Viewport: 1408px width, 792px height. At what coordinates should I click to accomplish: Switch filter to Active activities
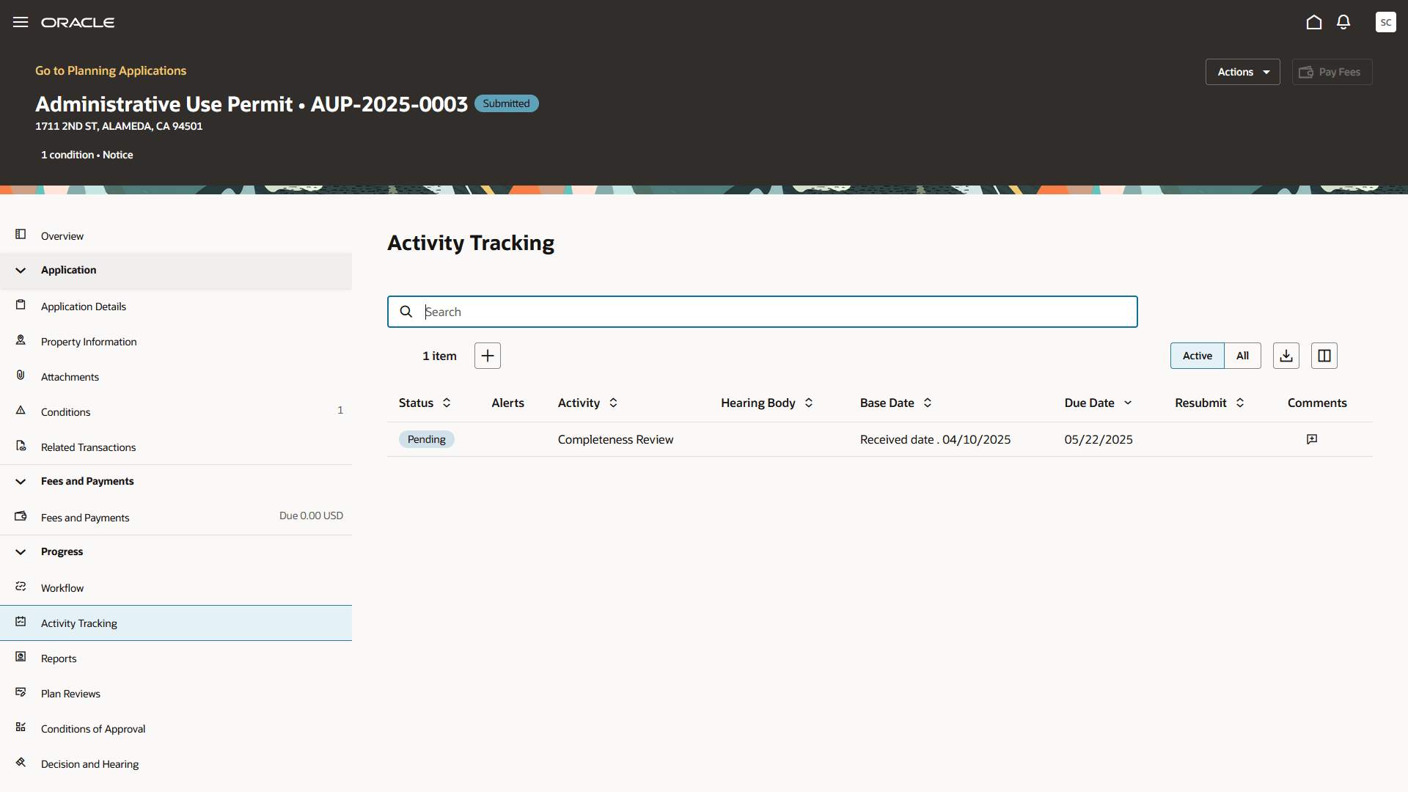click(1197, 356)
